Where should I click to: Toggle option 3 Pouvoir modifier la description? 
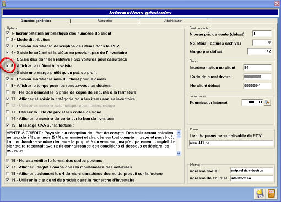point(8,46)
